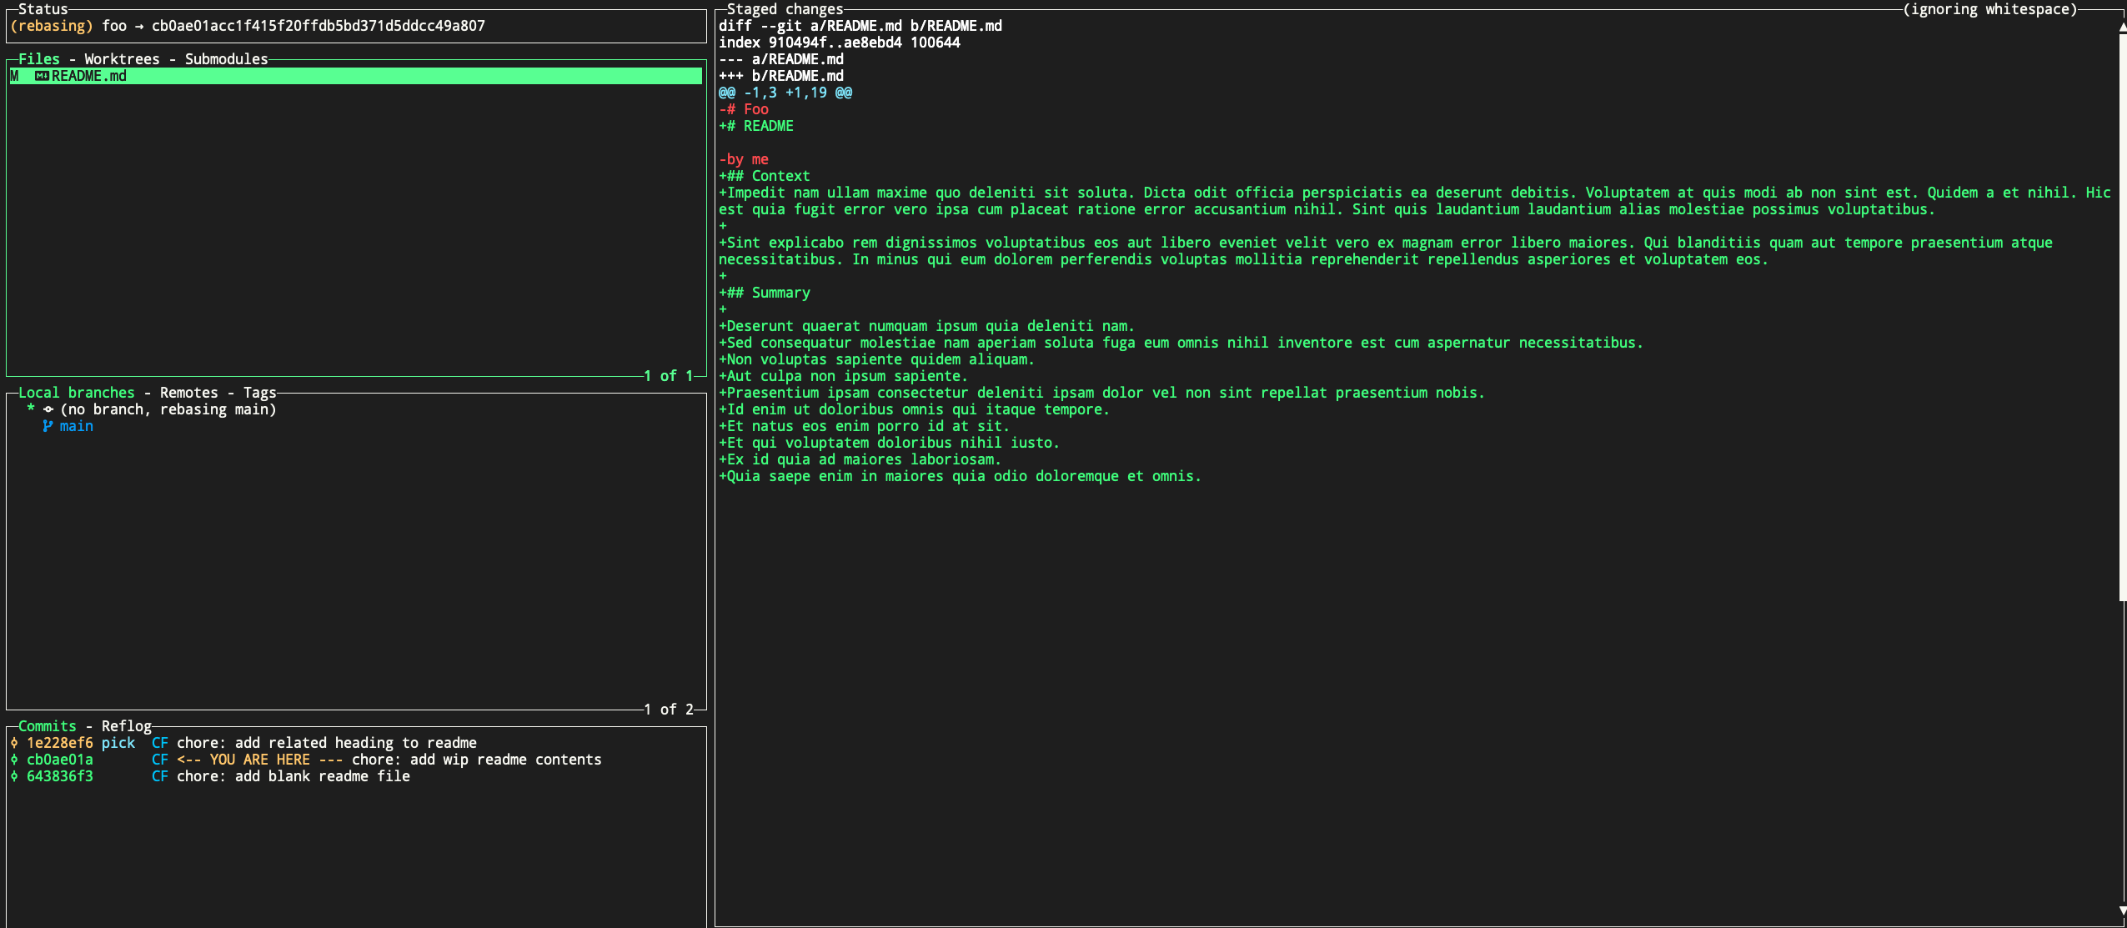Click the detached HEAD commit icon
The width and height of the screenshot is (2127, 928).
(x=48, y=409)
